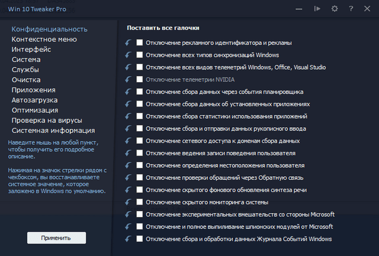Check the шпионских модулей от Microsoft box

click(140, 227)
